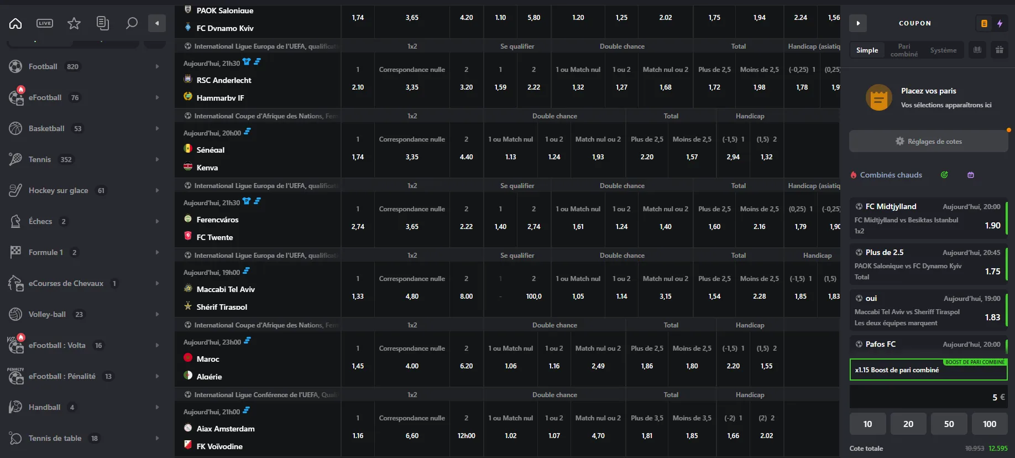Pick Ferencváros draw odds 3,65
Screen dimensions: 1015x458
412,227
